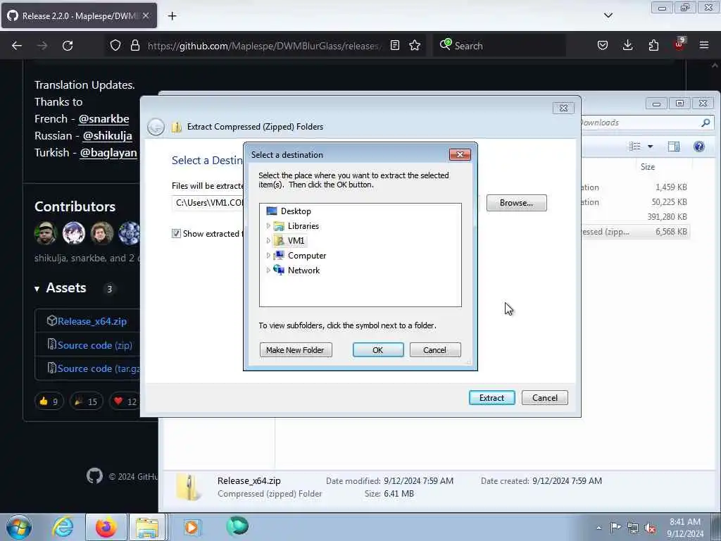Click the GitHub logo in page footer

coord(95,475)
